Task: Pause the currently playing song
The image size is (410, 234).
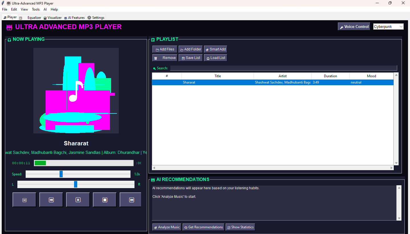Action: (78, 200)
